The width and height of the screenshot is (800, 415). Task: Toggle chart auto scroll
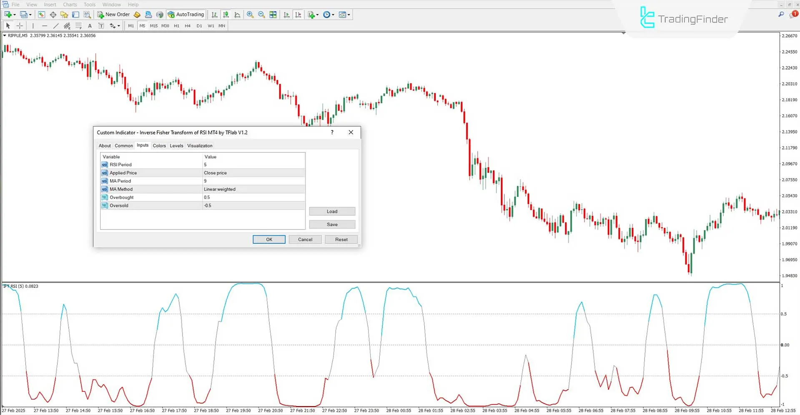[x=286, y=14]
